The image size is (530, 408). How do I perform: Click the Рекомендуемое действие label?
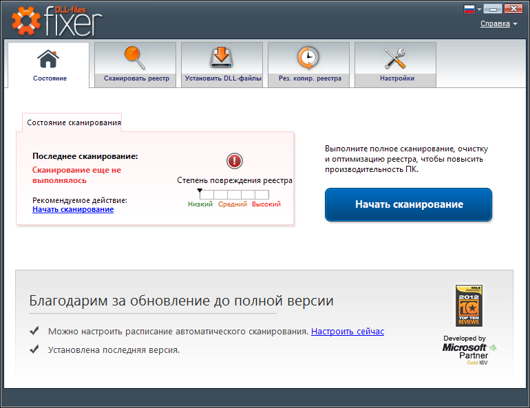[80, 200]
